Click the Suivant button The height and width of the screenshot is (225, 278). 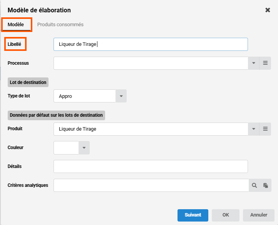pyautogui.click(x=193, y=215)
